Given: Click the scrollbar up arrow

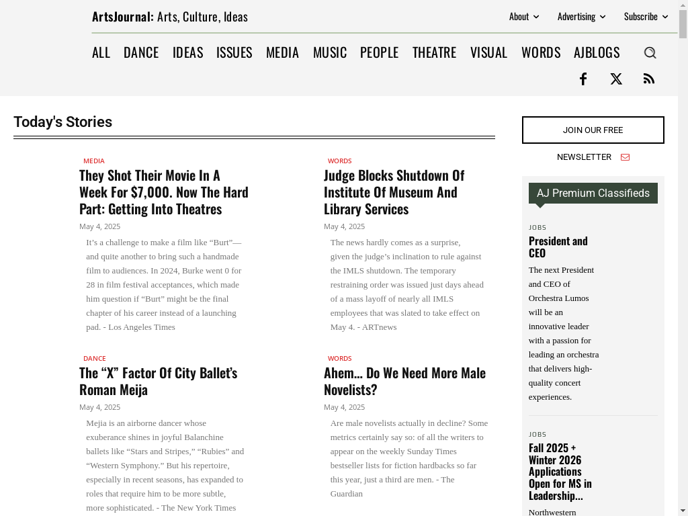Looking at the screenshot, I should [x=683, y=4].
